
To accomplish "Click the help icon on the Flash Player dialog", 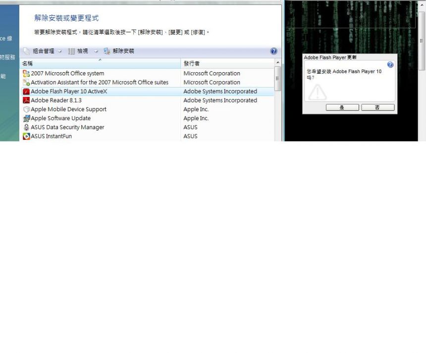I will click(x=390, y=64).
